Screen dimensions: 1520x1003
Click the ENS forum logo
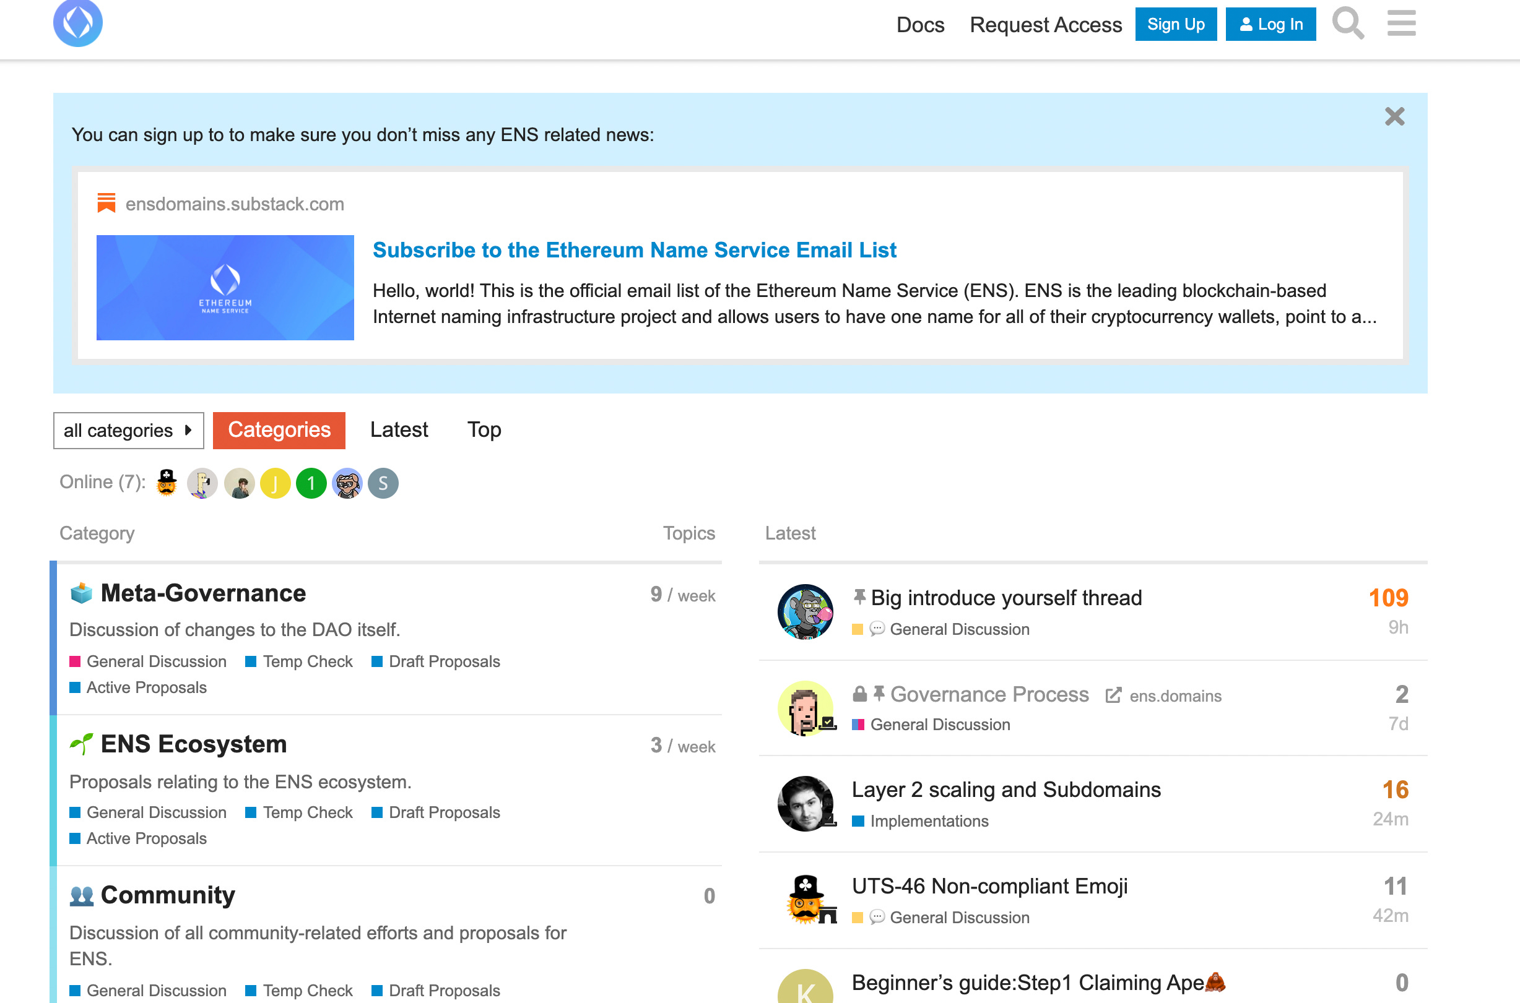(x=77, y=23)
